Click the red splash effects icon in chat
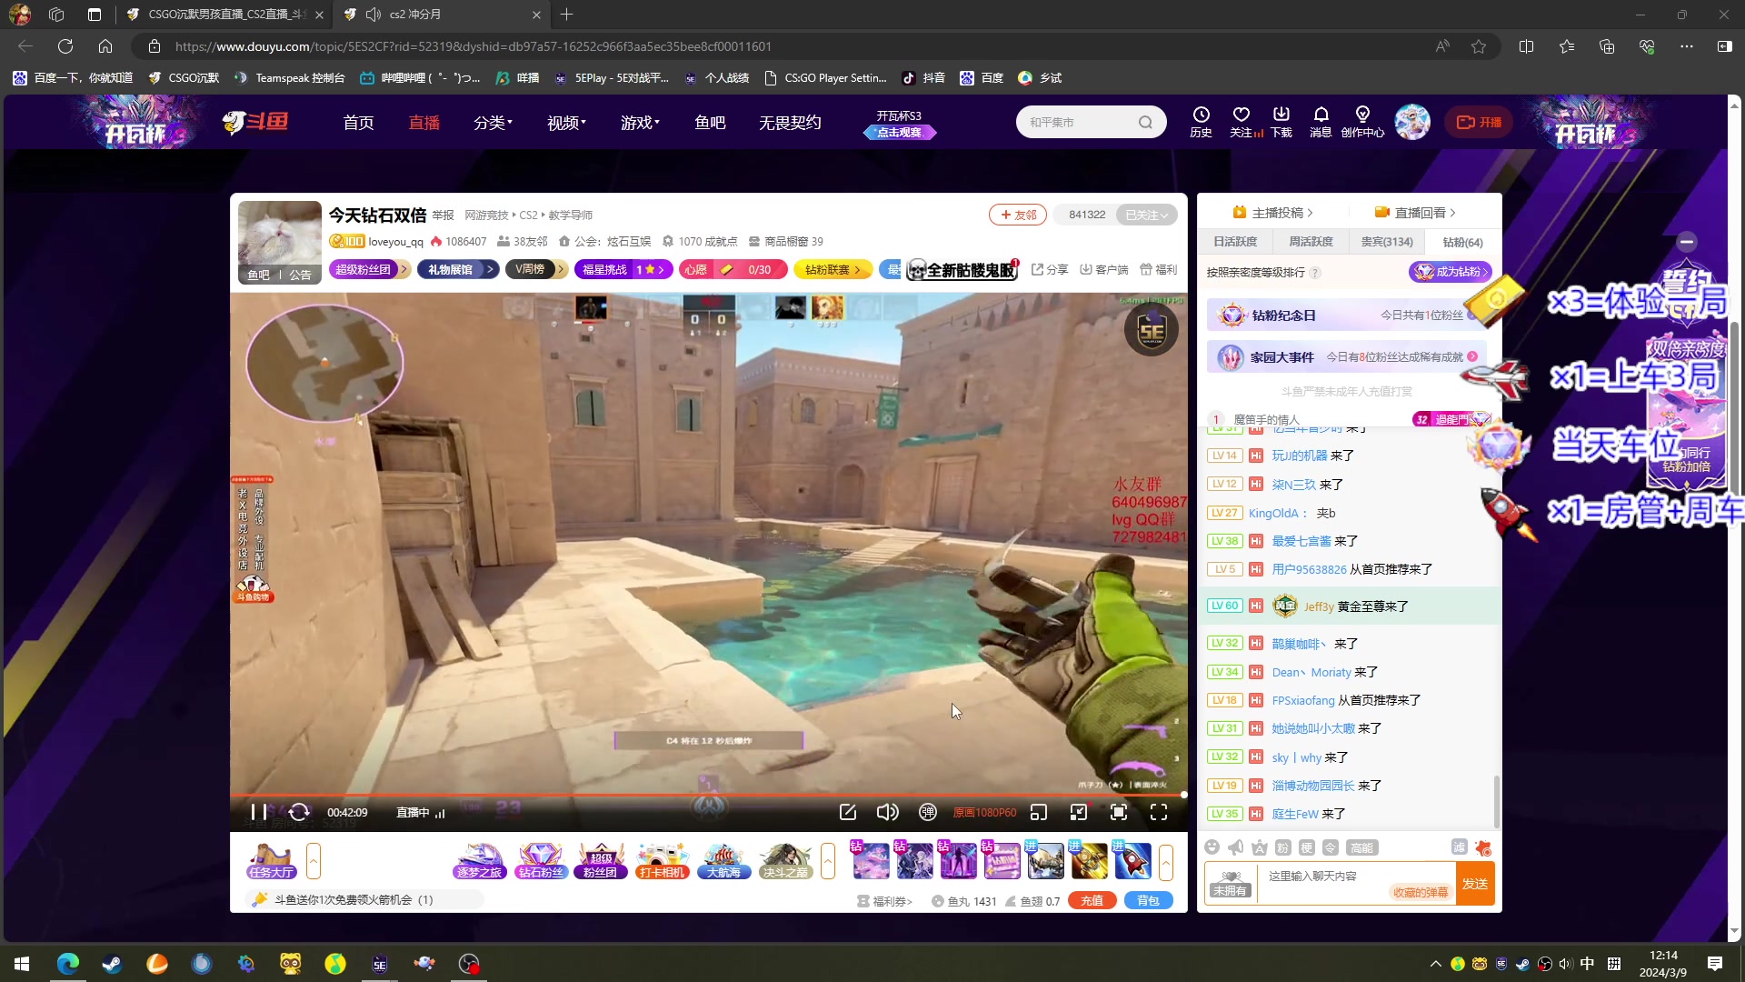The image size is (1745, 982). tap(1482, 847)
